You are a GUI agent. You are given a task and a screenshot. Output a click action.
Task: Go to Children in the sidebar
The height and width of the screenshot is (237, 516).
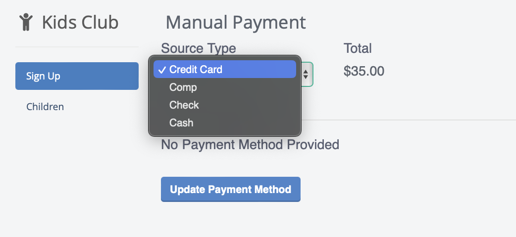coord(45,107)
